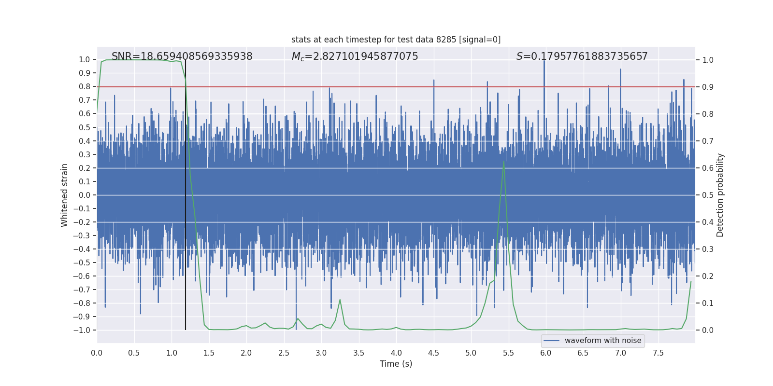Click the 'Whitened strain' y-axis label
The width and height of the screenshot is (773, 386).
tap(64, 195)
